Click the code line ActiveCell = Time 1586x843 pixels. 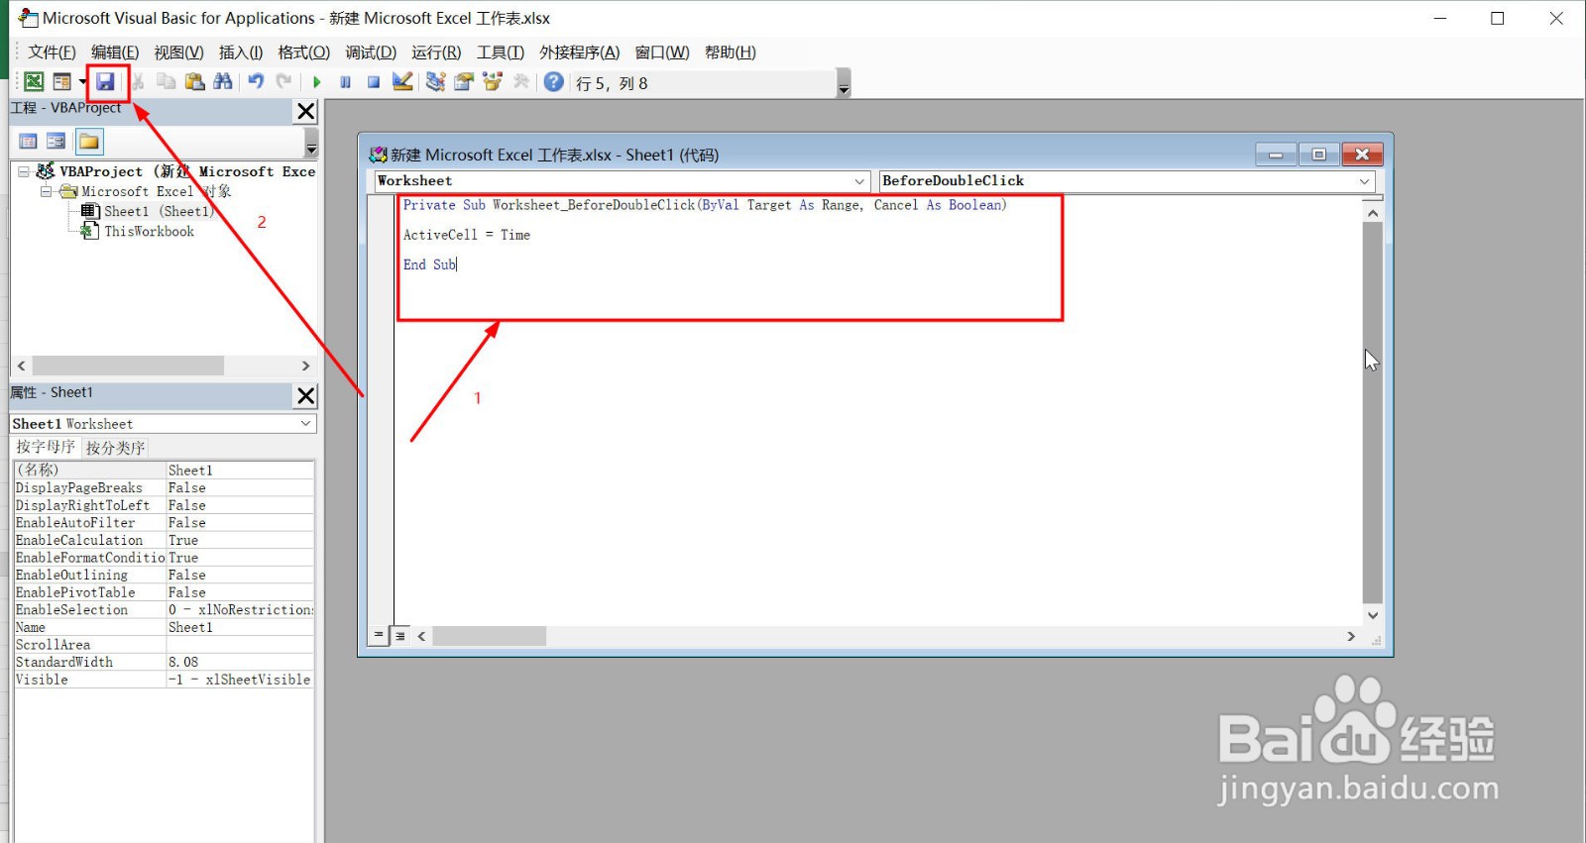click(467, 235)
